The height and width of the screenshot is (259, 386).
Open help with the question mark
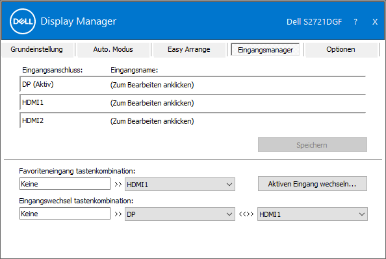[x=355, y=22]
